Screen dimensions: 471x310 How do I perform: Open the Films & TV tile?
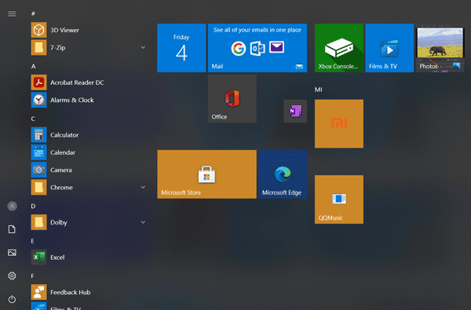pyautogui.click(x=389, y=48)
